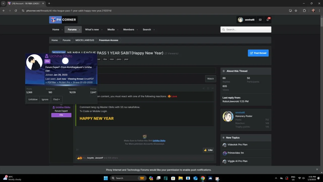Dismiss the push notification banner
The width and height of the screenshot is (323, 182).
[317, 169]
